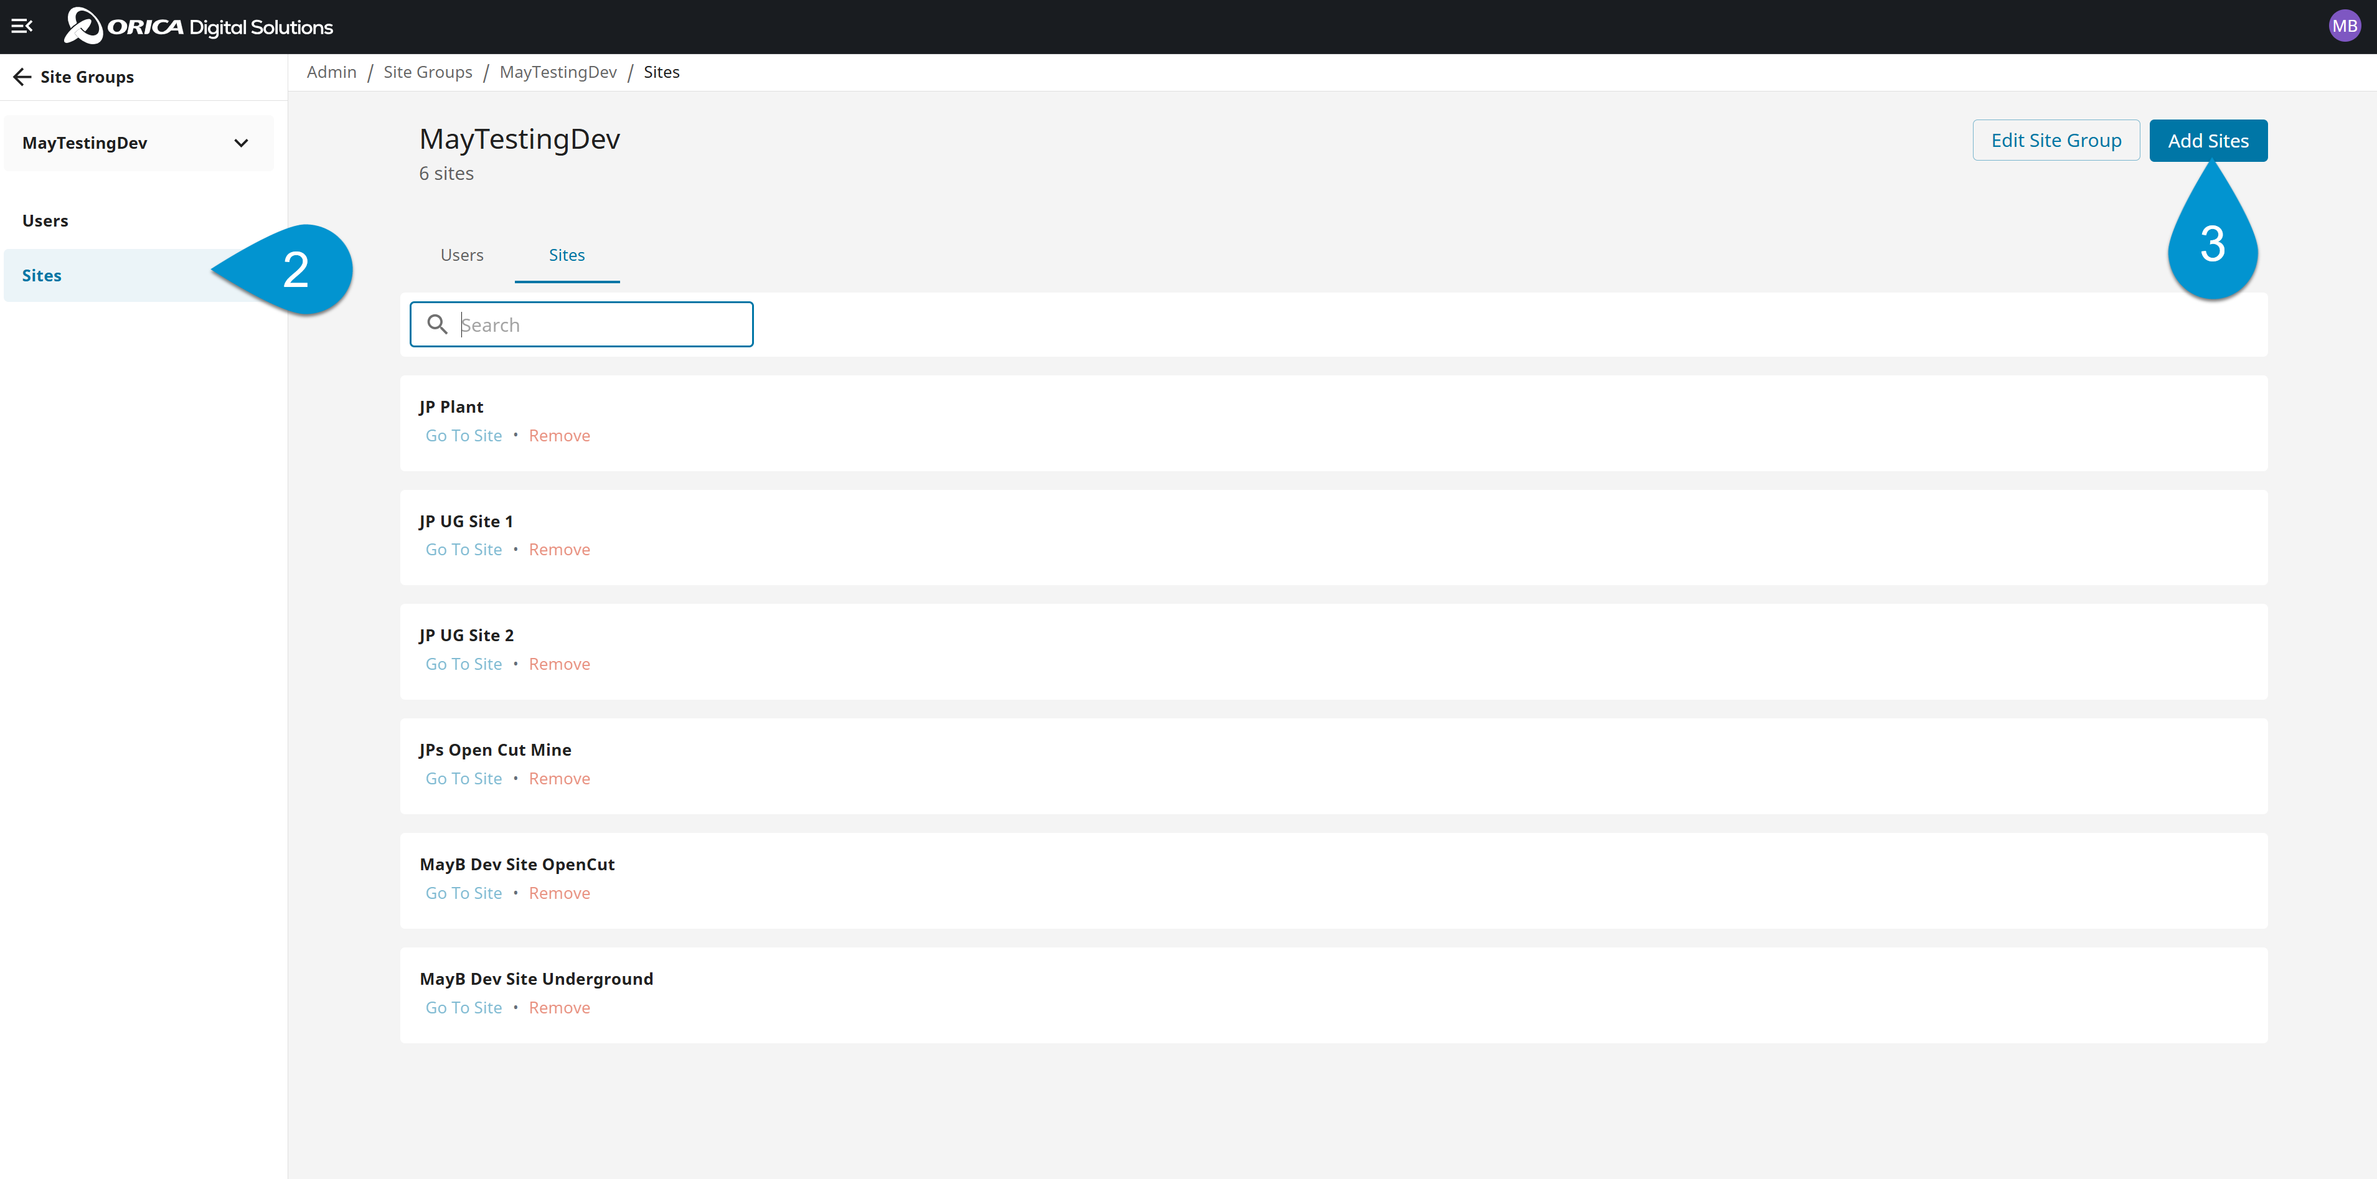Click the JP UG Site 1 name
Screen dimensions: 2377x1179
pyautogui.click(x=466, y=521)
